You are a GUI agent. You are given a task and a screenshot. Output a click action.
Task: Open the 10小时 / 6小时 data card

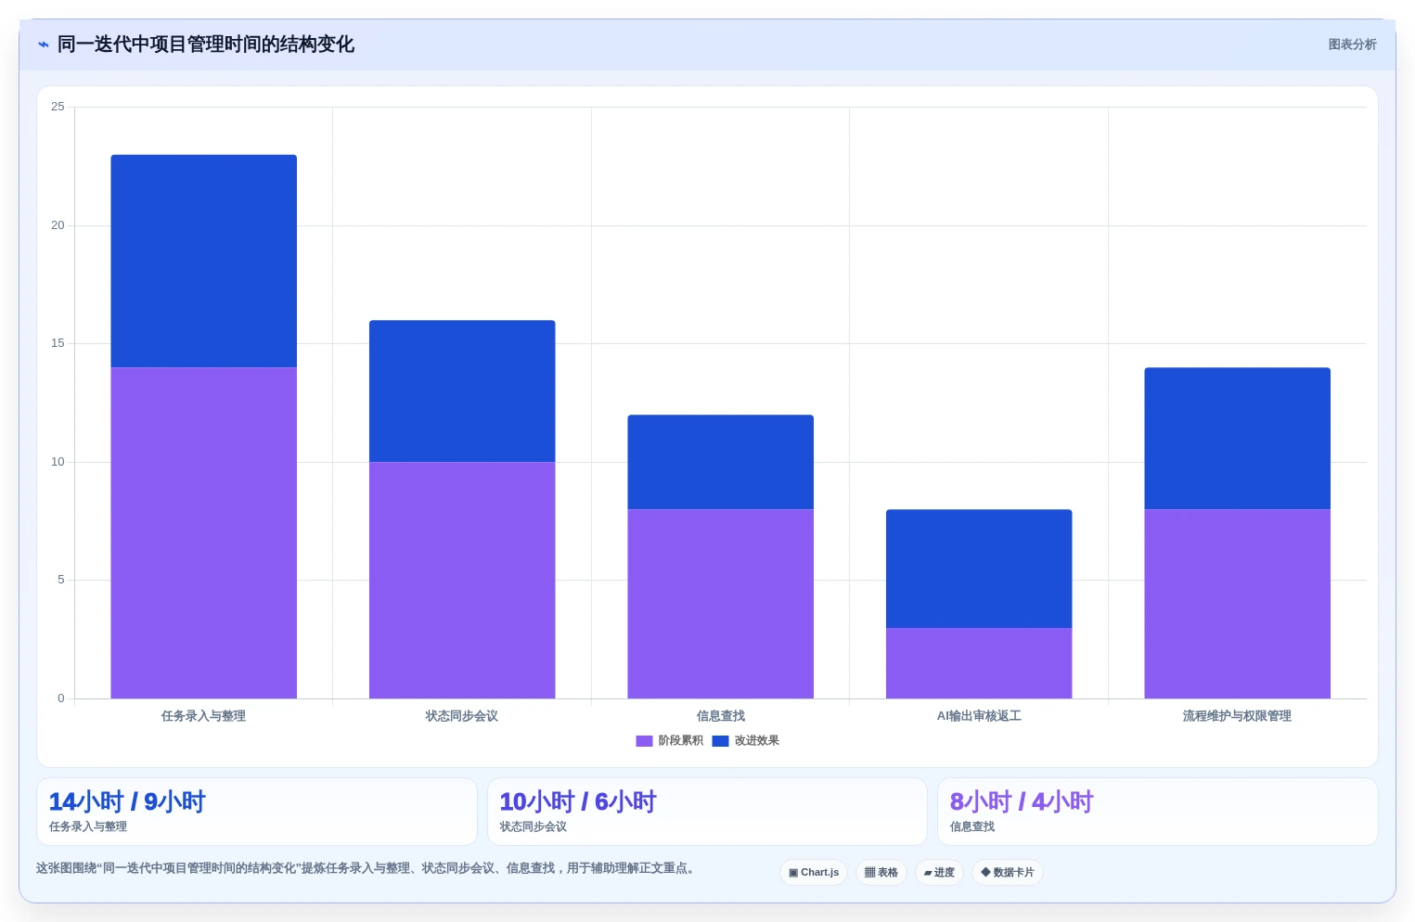[707, 812]
